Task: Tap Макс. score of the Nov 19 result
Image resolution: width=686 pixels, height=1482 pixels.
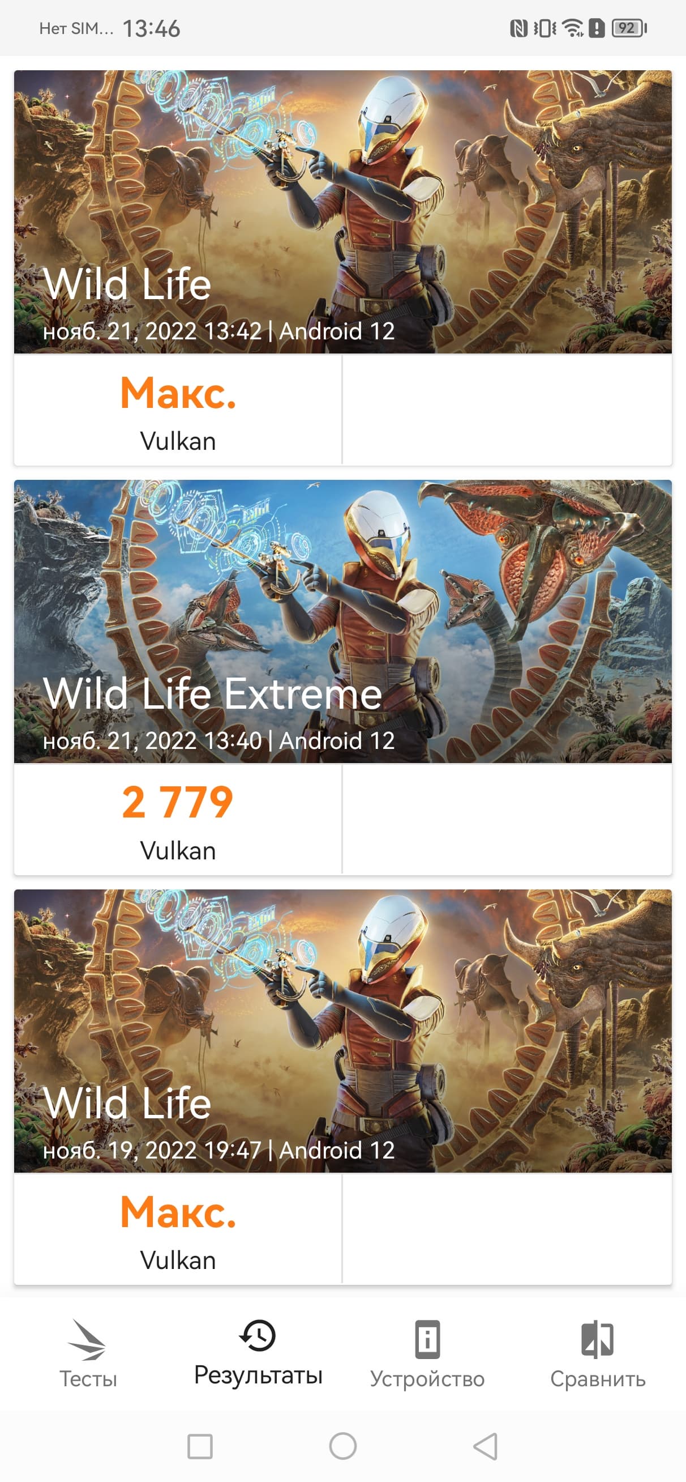Action: tap(178, 1213)
